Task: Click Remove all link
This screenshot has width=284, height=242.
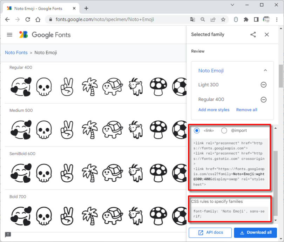Action: tap(246, 110)
